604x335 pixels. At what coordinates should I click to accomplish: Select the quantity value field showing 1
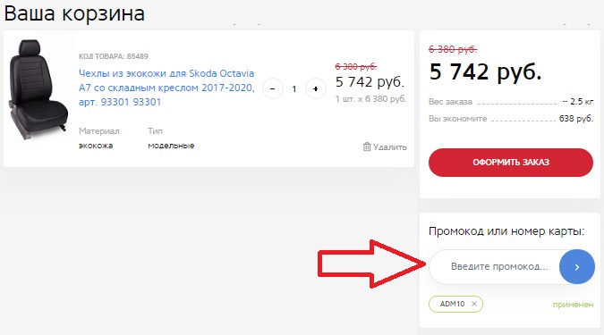pyautogui.click(x=293, y=89)
